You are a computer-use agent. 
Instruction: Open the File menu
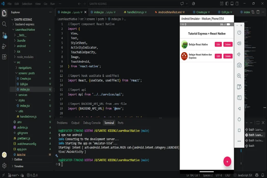9,4
